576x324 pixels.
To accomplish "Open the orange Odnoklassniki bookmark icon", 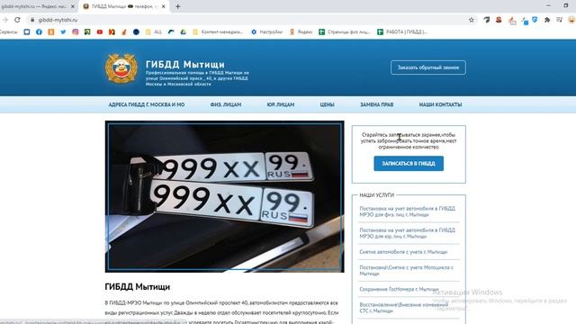I will pyautogui.click(x=51, y=32).
